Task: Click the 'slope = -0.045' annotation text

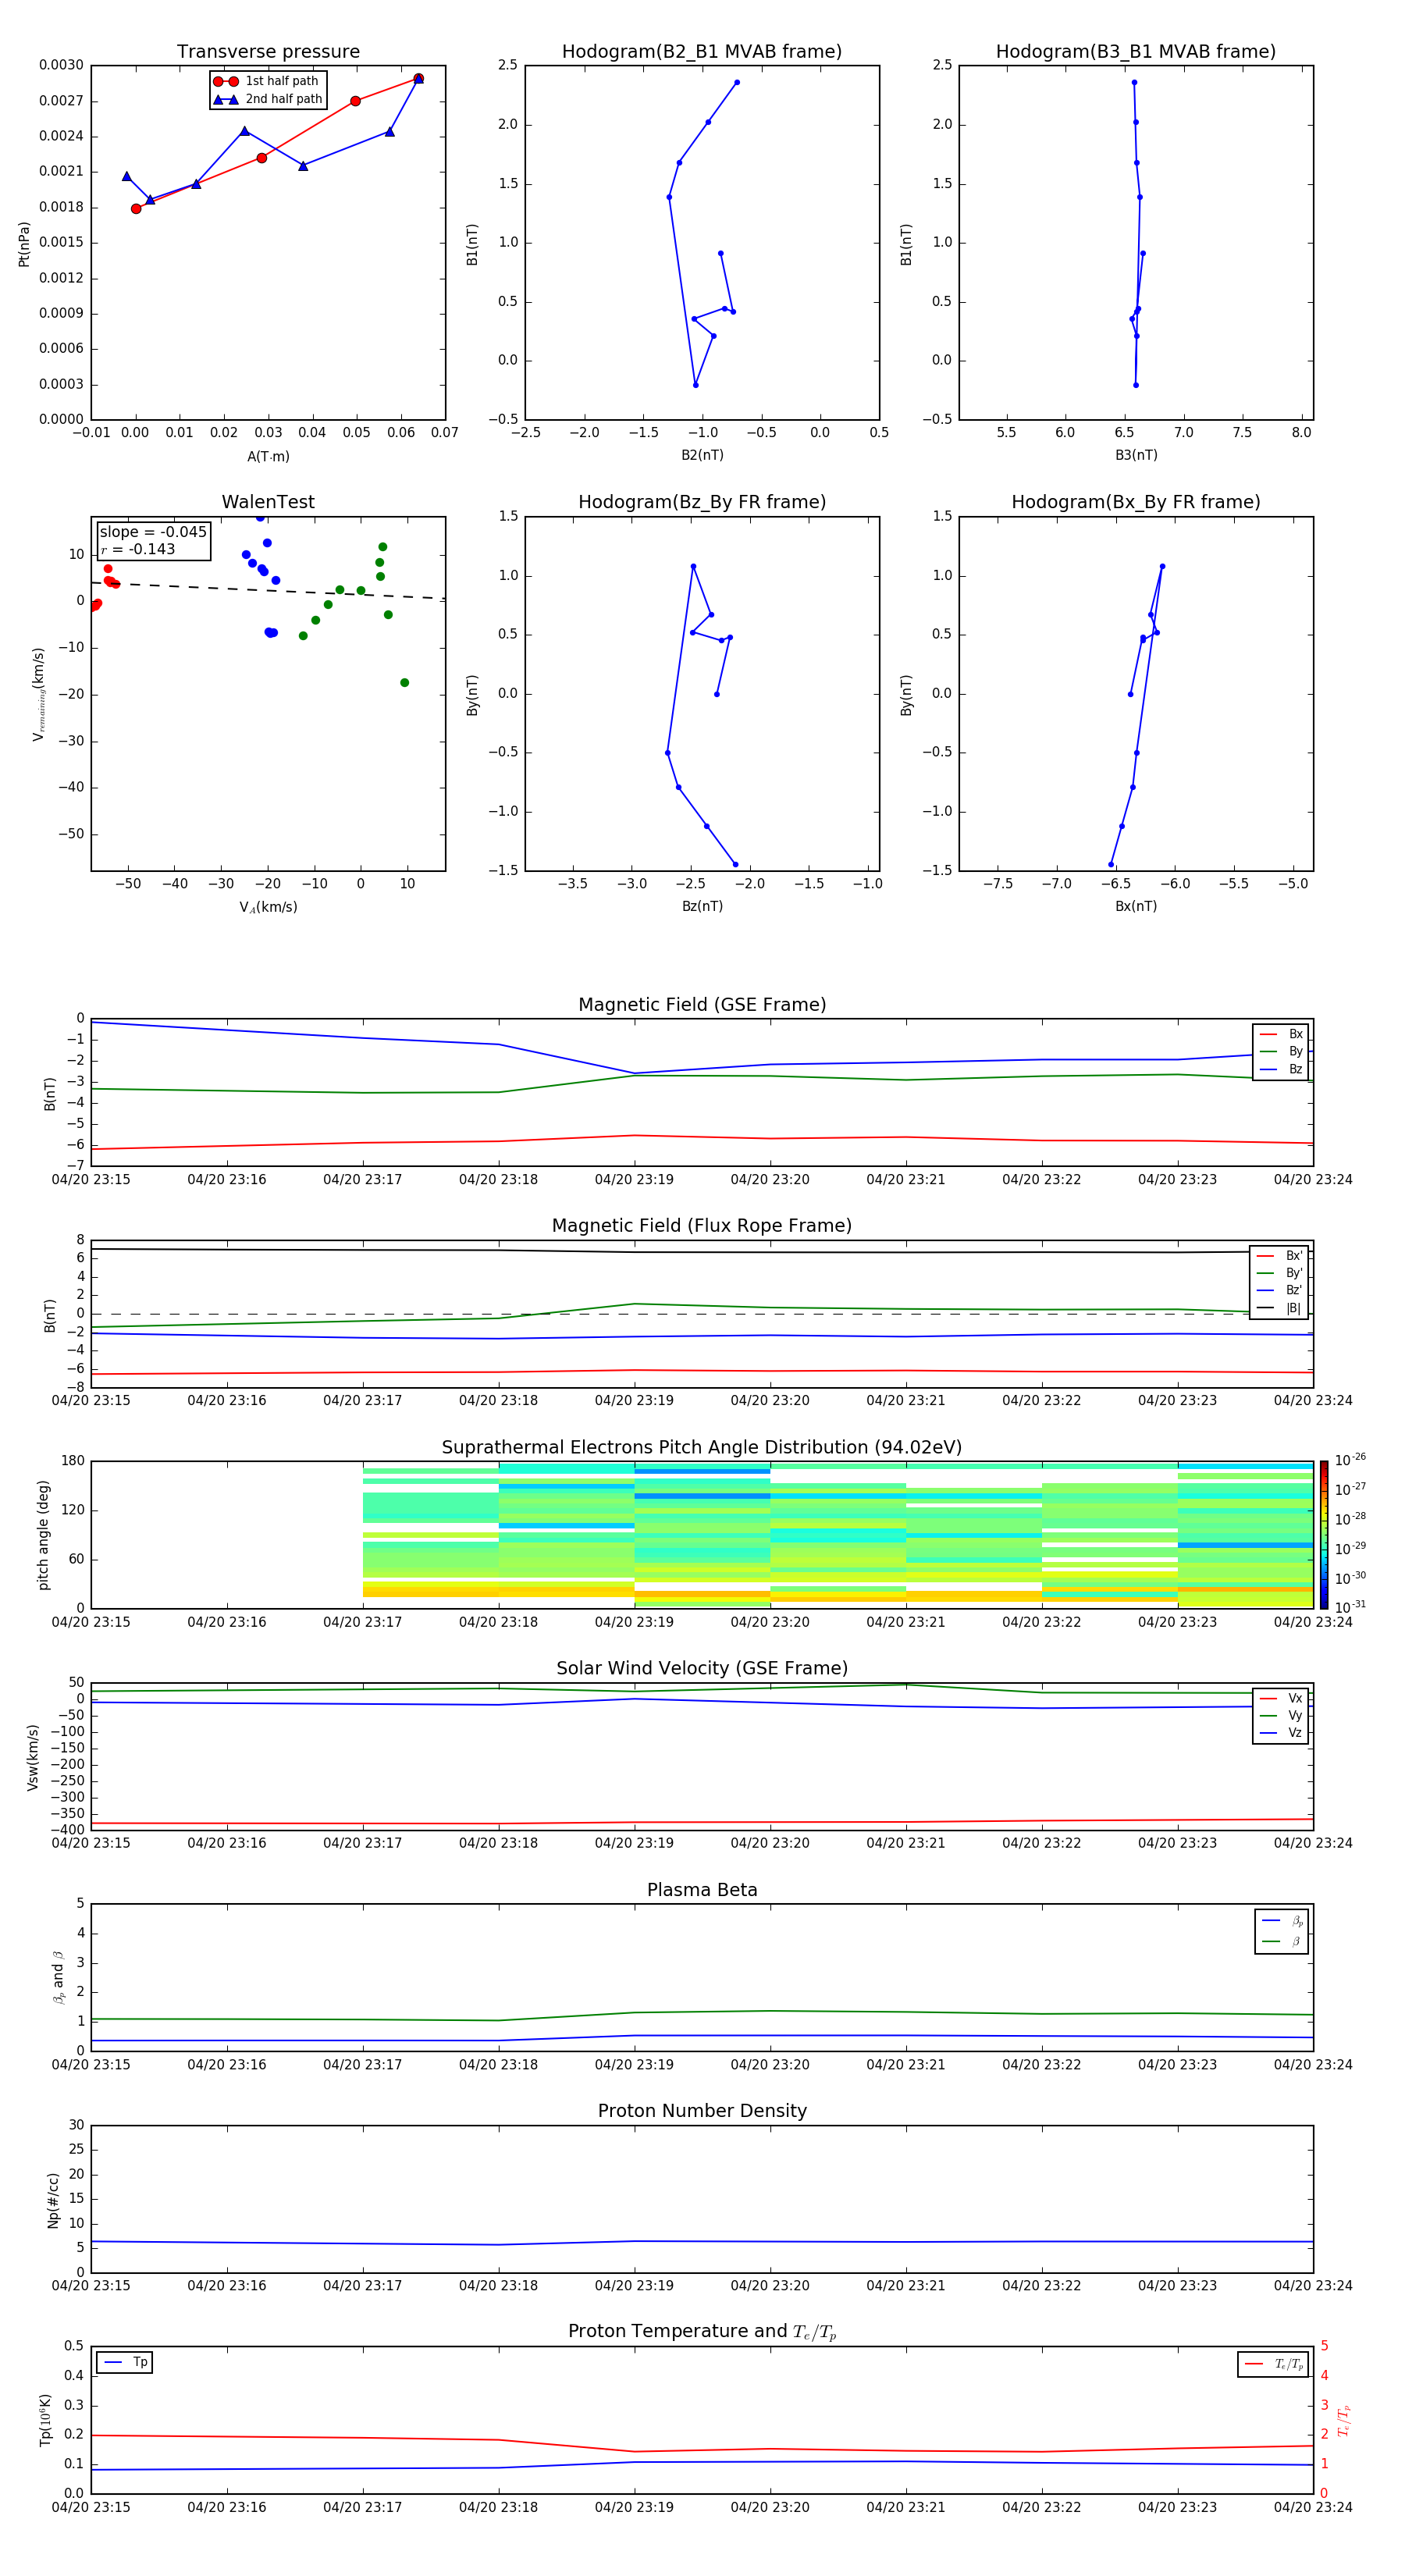Action: pos(153,532)
